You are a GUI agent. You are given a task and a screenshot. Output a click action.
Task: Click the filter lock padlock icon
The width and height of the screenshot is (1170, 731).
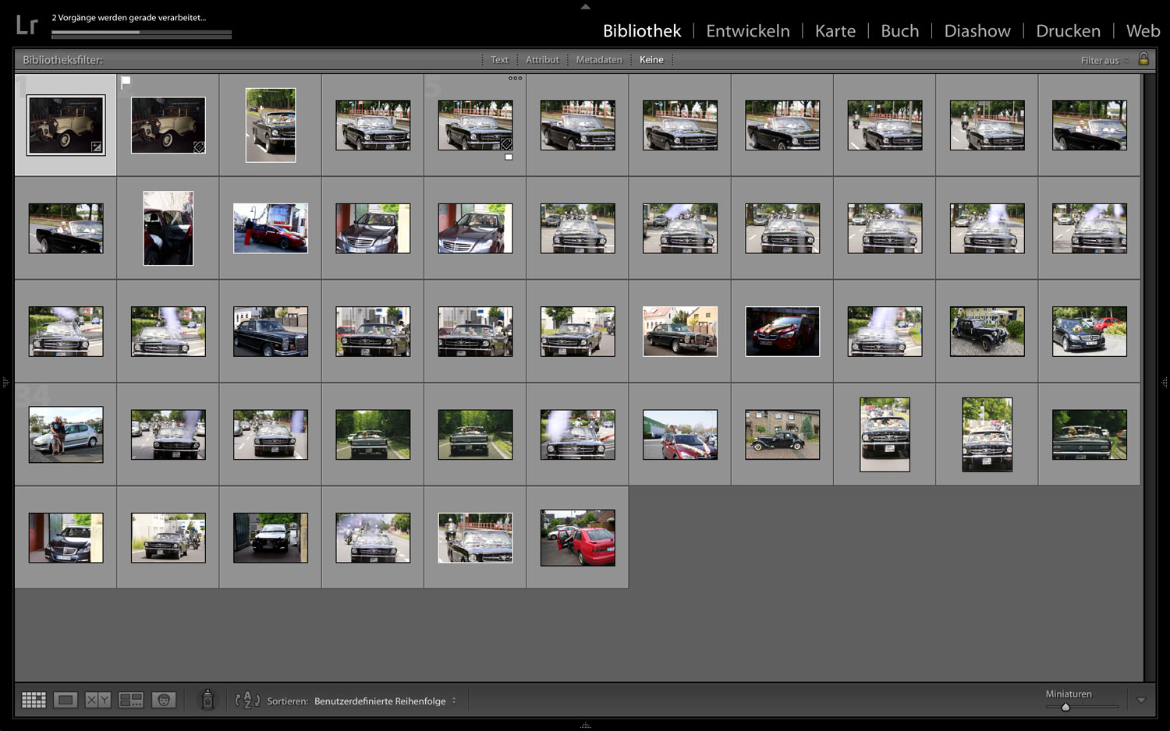pos(1143,59)
